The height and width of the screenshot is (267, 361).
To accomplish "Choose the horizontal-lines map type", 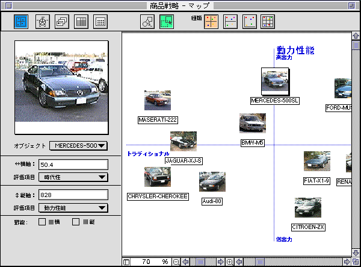I will 230,22.
